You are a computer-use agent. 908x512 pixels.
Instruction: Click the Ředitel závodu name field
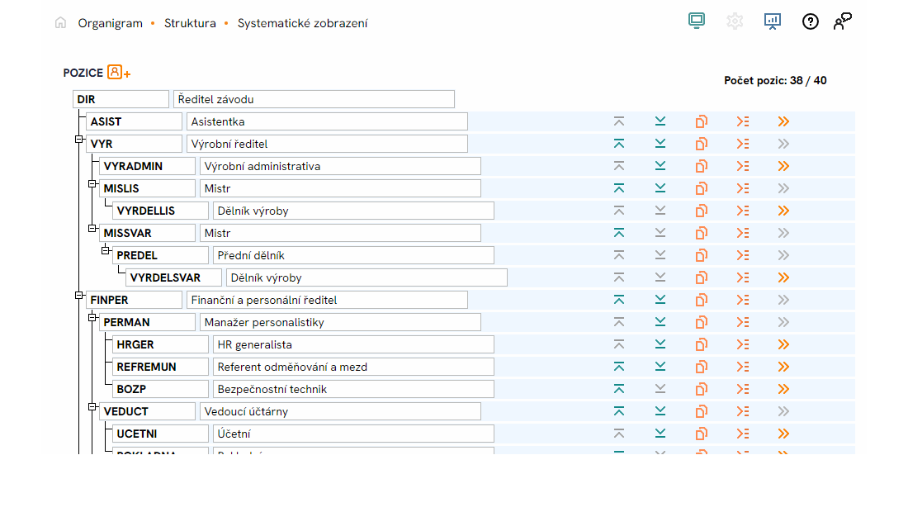click(314, 99)
